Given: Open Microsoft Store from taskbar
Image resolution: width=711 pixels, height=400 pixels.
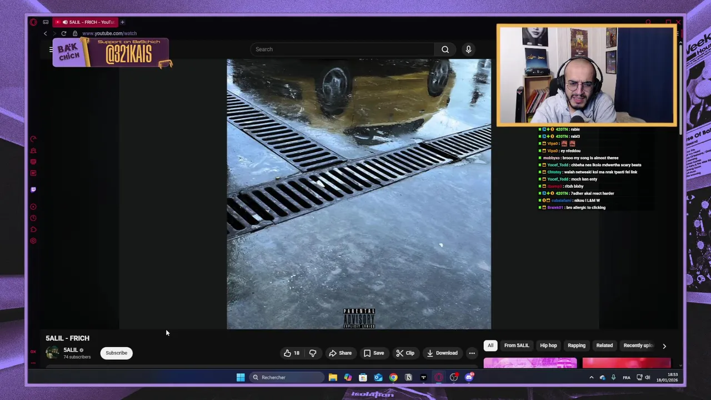Looking at the screenshot, I should pos(363,377).
